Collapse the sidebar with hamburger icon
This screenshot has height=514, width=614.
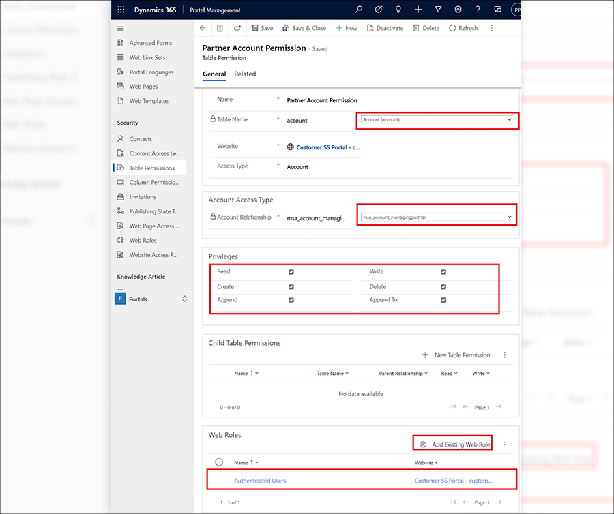coord(121,28)
